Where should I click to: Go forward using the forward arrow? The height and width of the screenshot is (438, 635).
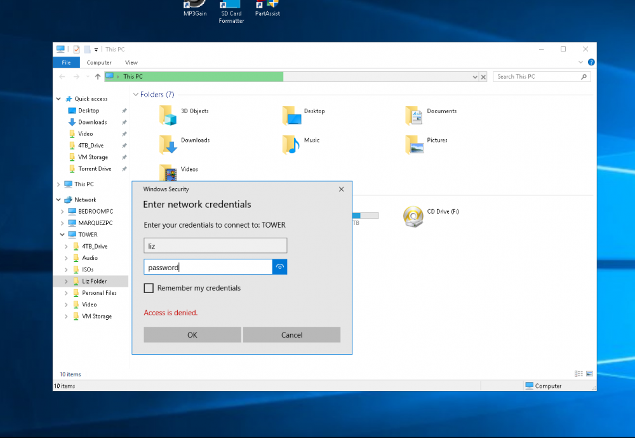[x=76, y=77]
